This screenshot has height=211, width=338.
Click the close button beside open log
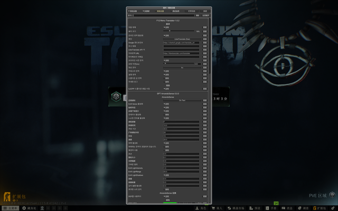(x=205, y=11)
